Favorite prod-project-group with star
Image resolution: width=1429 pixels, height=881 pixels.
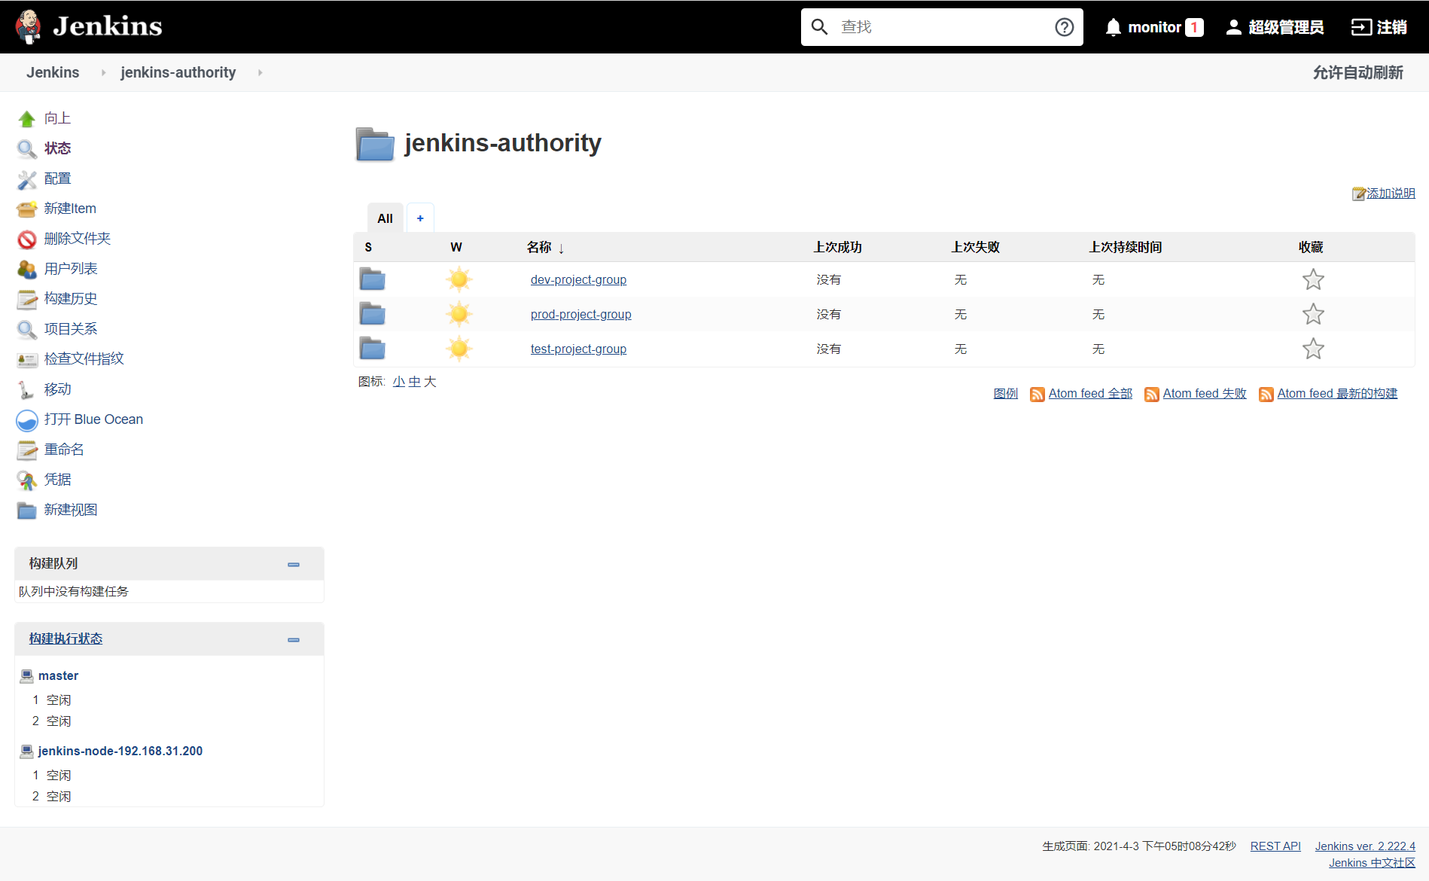1313,314
